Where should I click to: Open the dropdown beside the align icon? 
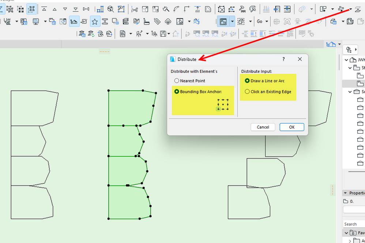(x=332, y=9)
